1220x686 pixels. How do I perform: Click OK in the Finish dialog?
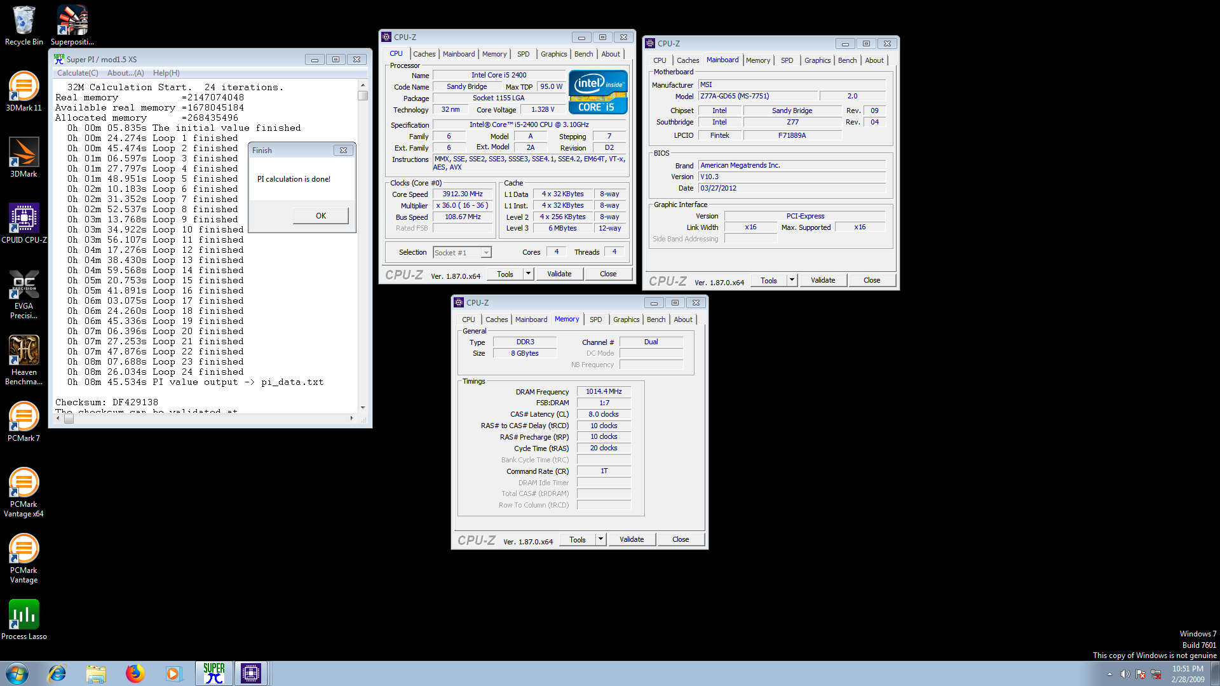pyautogui.click(x=321, y=216)
